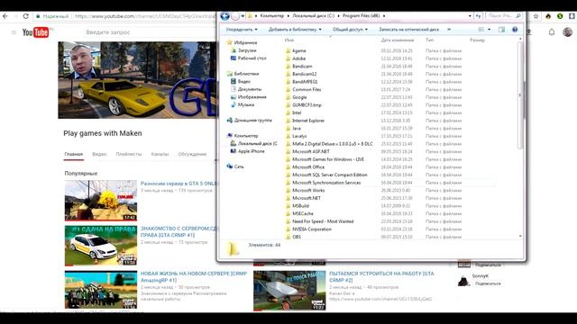Open the YouTube hamburger guide menu

(14, 32)
